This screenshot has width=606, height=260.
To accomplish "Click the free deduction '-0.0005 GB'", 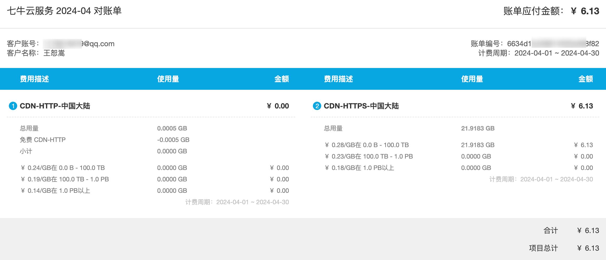I will [x=173, y=140].
